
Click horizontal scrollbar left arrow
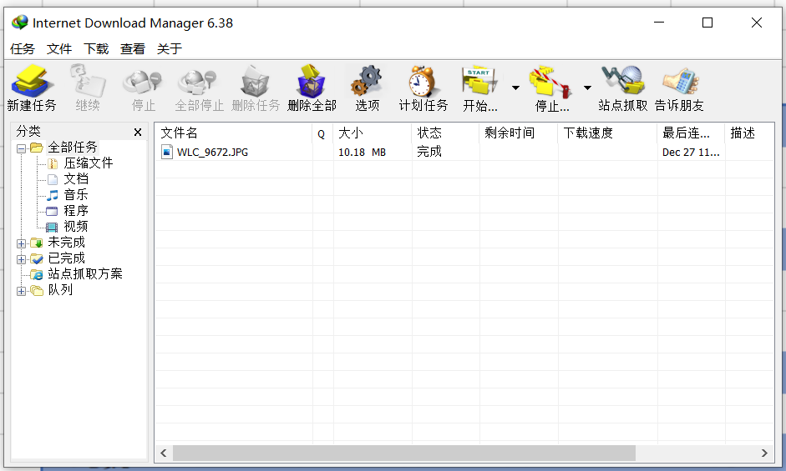[x=164, y=453]
